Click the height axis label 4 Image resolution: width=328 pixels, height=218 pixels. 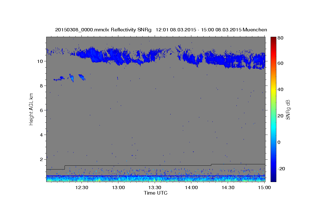(42, 135)
